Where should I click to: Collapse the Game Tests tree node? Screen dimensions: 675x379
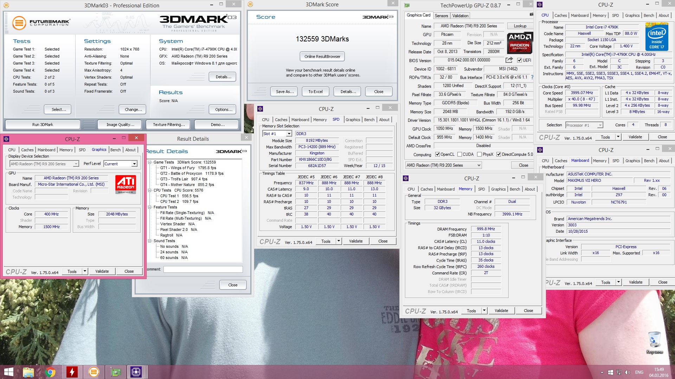coord(150,162)
